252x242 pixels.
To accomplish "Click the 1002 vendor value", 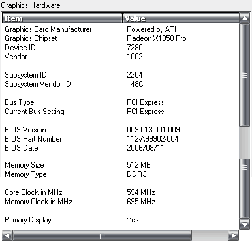I will (134, 57).
